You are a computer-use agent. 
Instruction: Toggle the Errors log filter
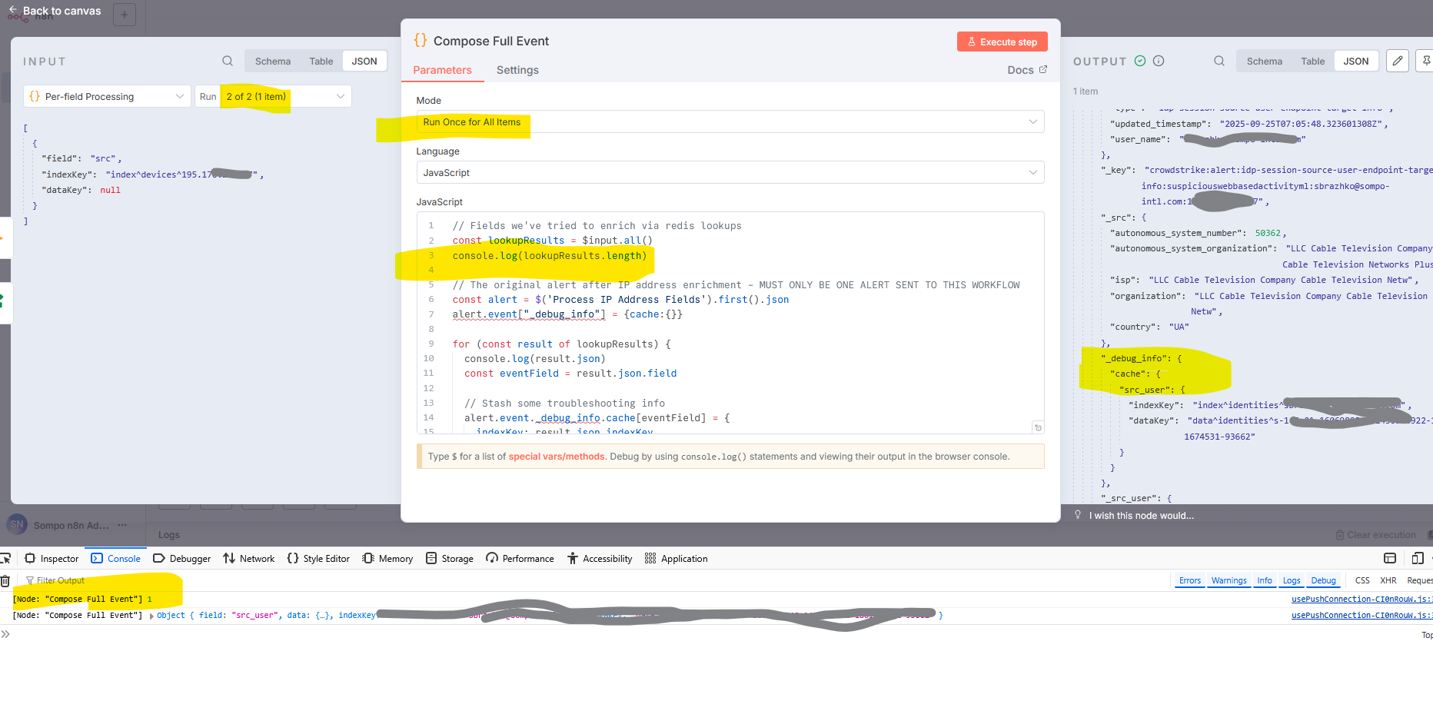pyautogui.click(x=1189, y=580)
